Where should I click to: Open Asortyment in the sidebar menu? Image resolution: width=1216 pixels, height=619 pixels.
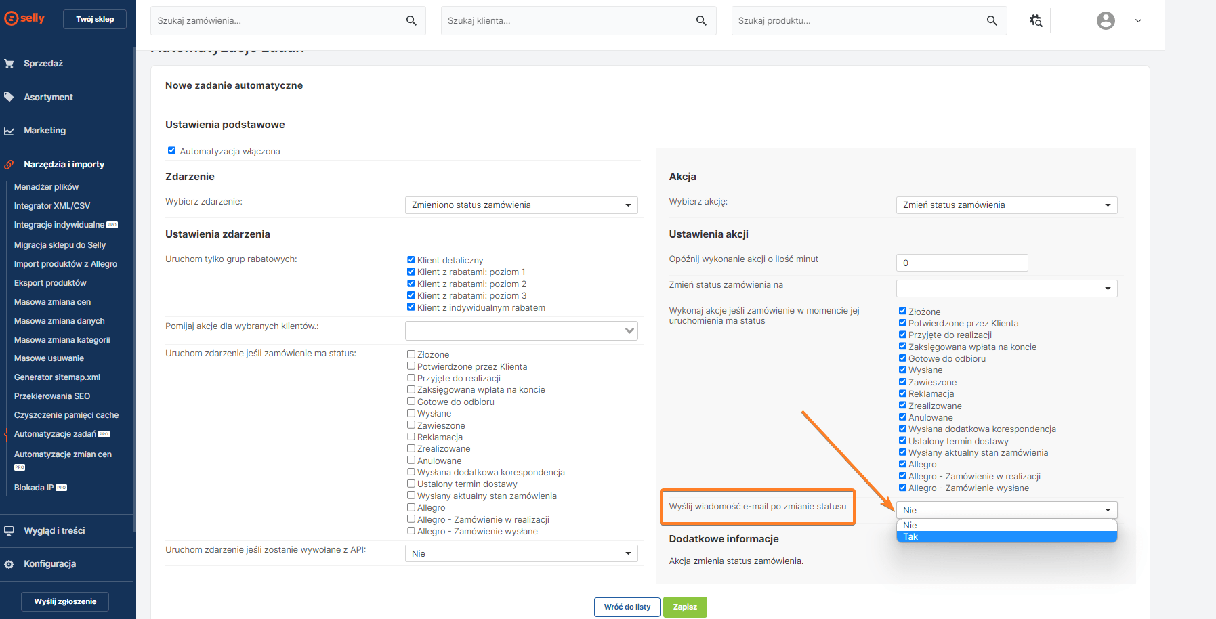(48, 98)
